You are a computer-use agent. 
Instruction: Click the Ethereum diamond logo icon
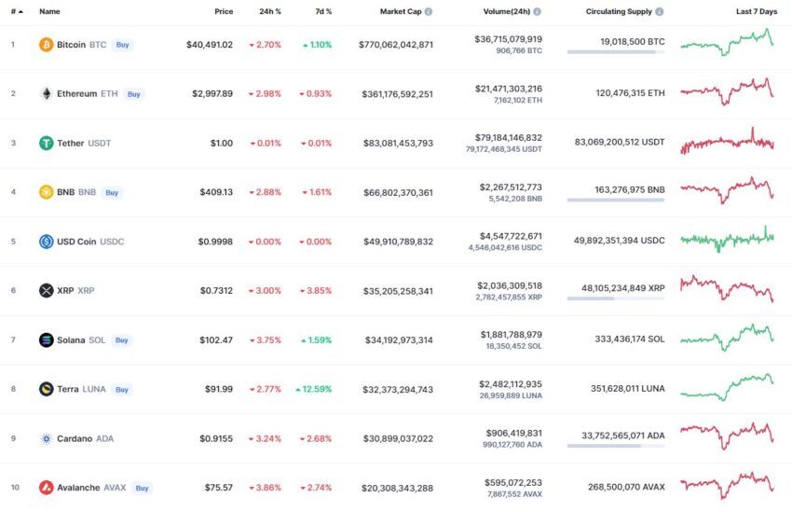tap(46, 93)
